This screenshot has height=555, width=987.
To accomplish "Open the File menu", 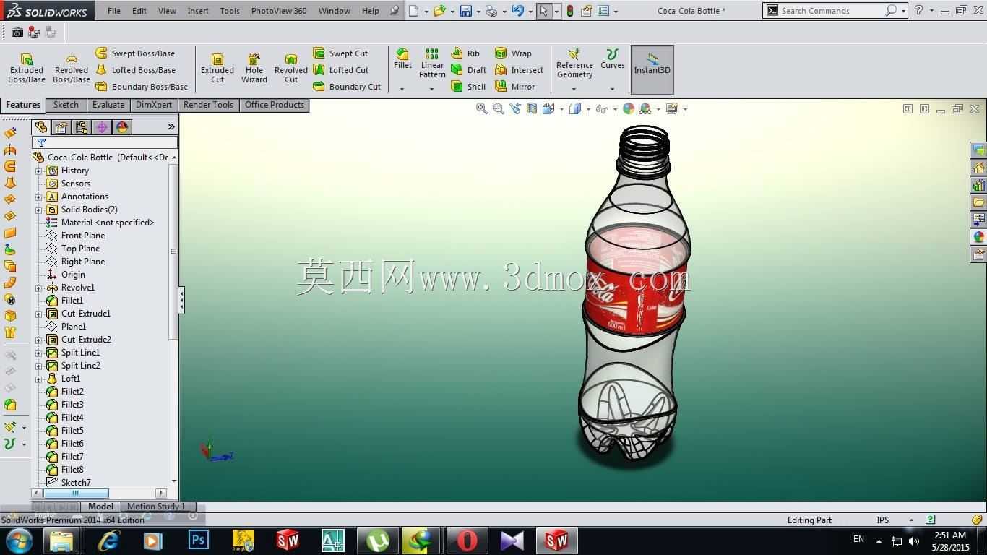I will pos(114,11).
